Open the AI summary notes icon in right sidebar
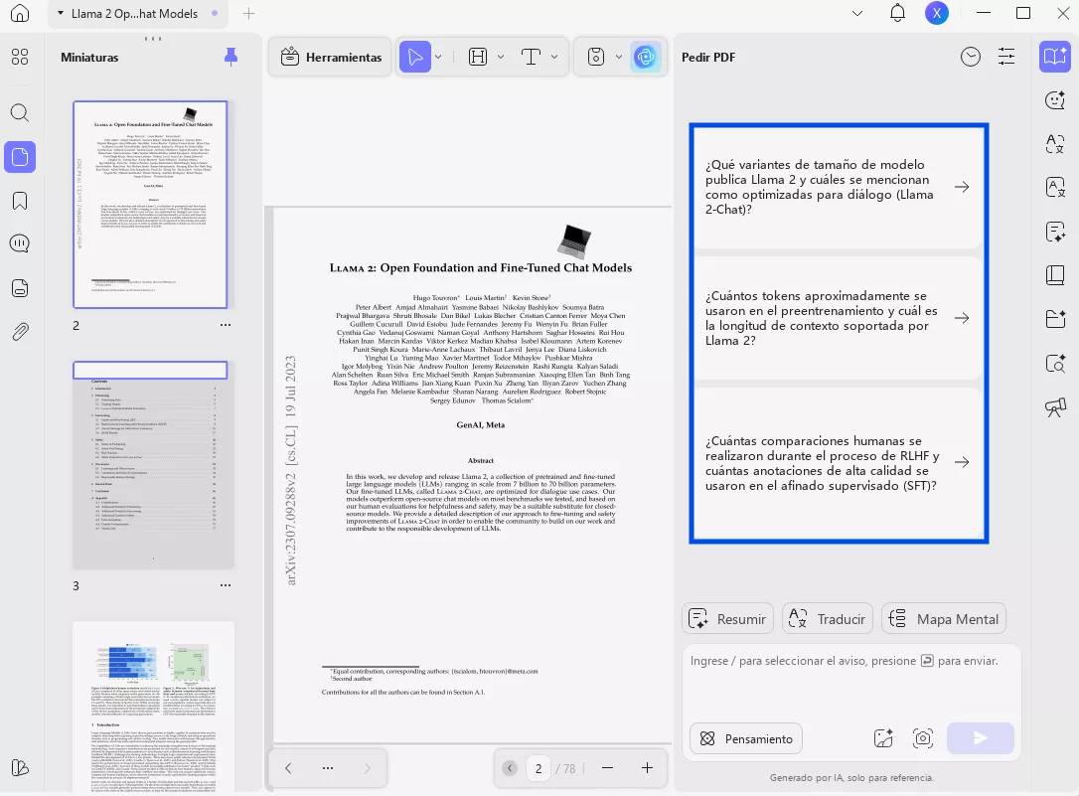This screenshot has width=1079, height=796. pyautogui.click(x=1055, y=232)
